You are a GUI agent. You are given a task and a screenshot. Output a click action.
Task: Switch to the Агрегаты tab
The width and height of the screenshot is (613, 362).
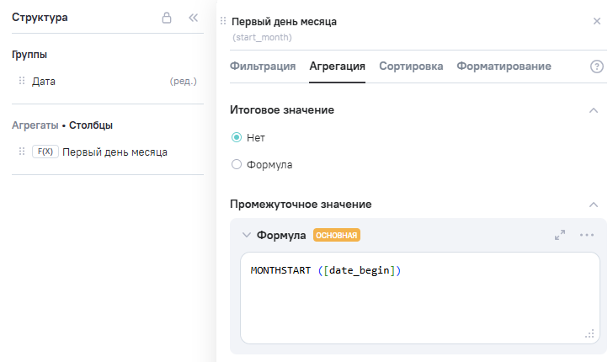coord(35,125)
